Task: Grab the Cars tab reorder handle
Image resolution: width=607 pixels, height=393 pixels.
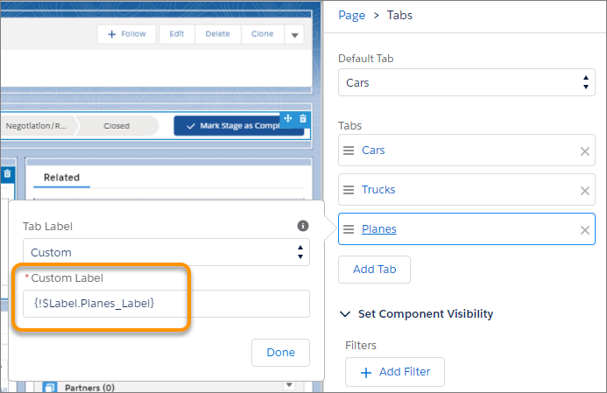Action: pos(349,151)
